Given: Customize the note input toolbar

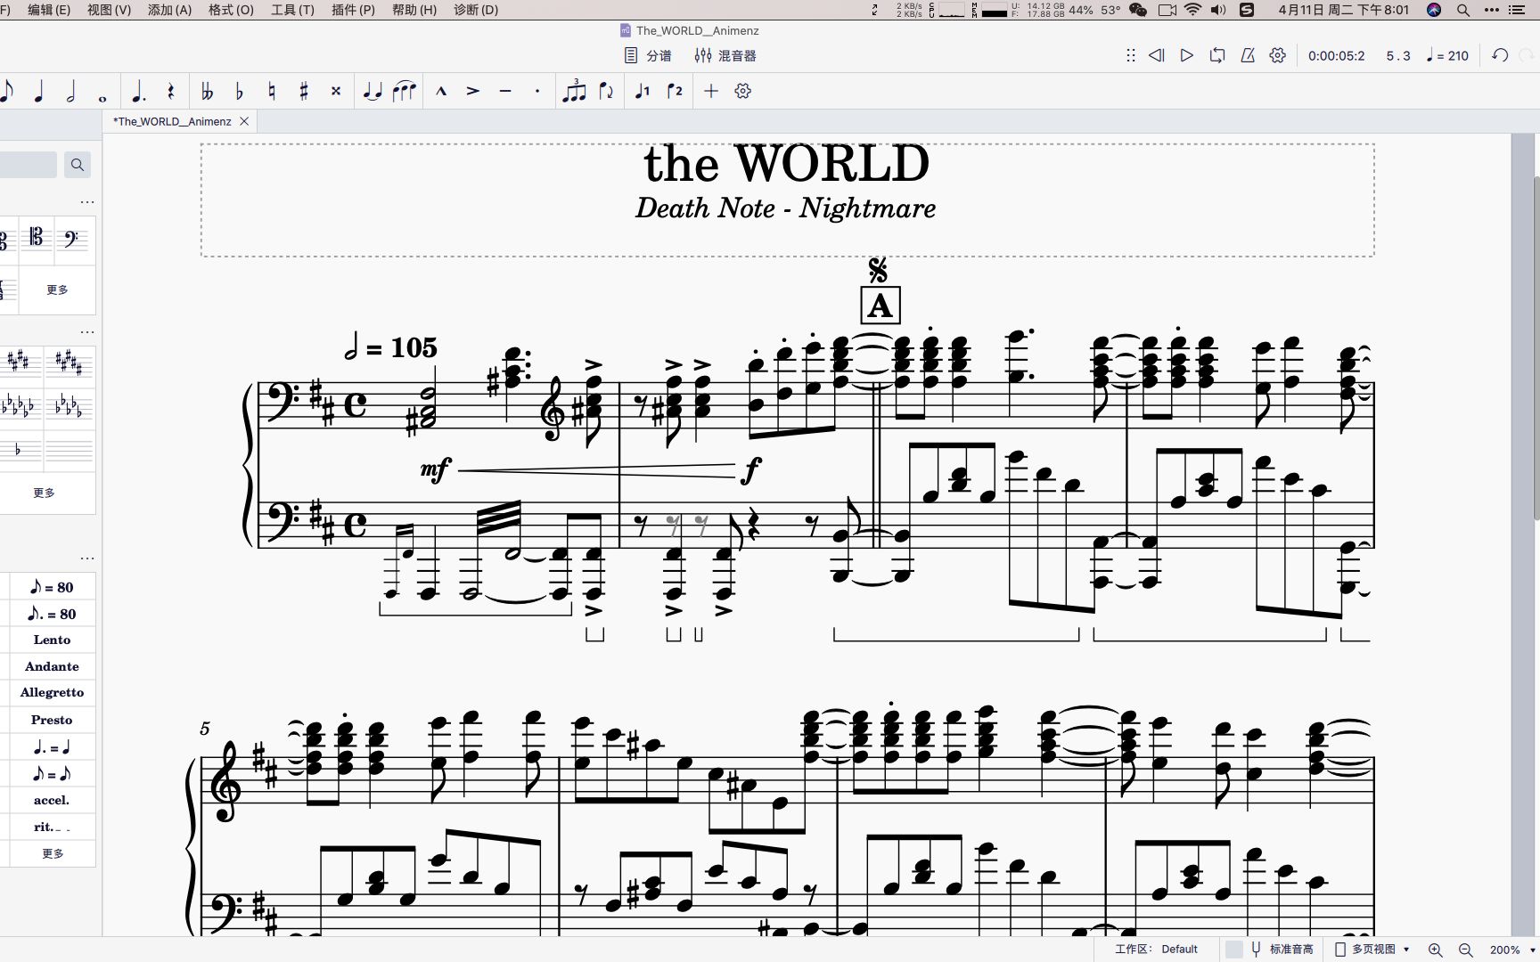Looking at the screenshot, I should [743, 91].
